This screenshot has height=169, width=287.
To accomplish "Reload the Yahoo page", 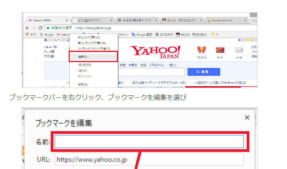I will coord(41,28).
